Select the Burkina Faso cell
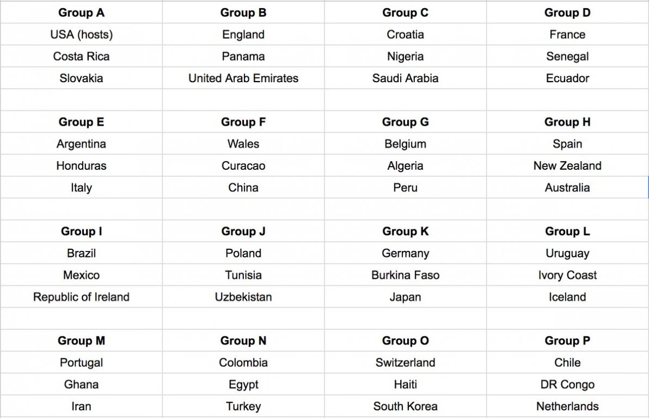 [x=405, y=275]
